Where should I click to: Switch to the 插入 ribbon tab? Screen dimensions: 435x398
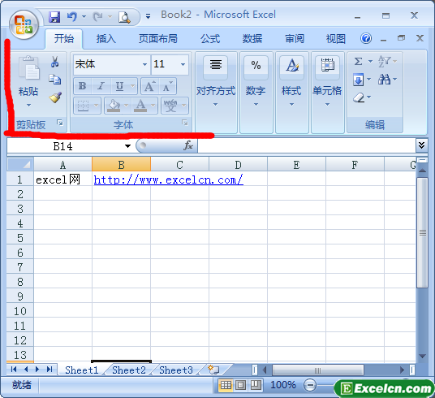click(106, 39)
